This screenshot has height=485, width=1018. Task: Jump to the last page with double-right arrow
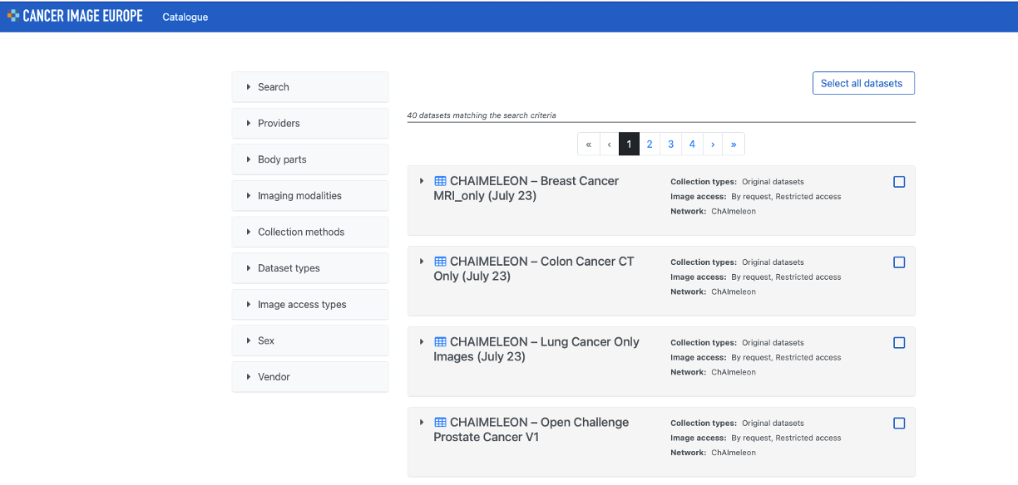734,145
